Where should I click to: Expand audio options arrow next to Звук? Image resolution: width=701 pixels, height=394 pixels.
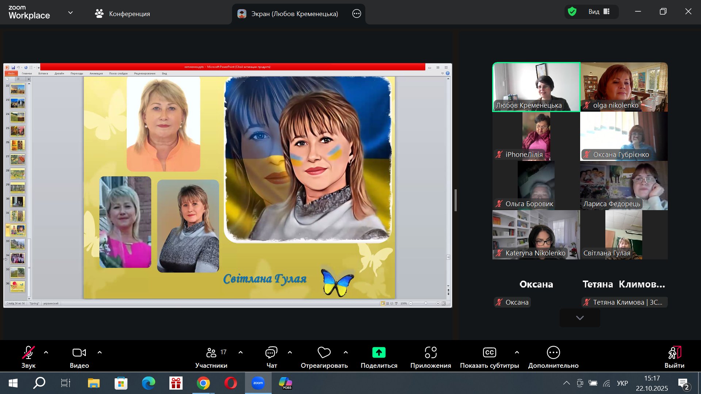point(46,352)
